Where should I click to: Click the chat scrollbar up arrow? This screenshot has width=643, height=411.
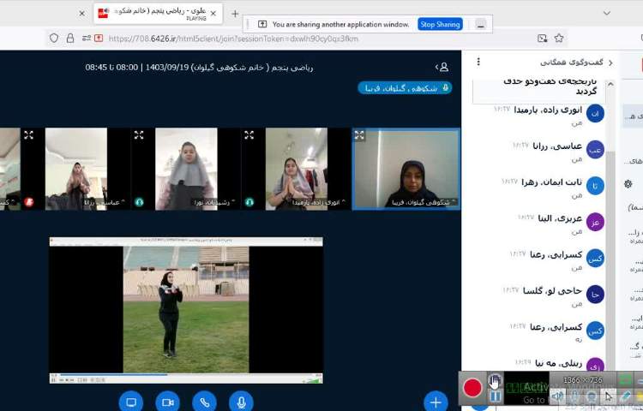click(x=610, y=84)
